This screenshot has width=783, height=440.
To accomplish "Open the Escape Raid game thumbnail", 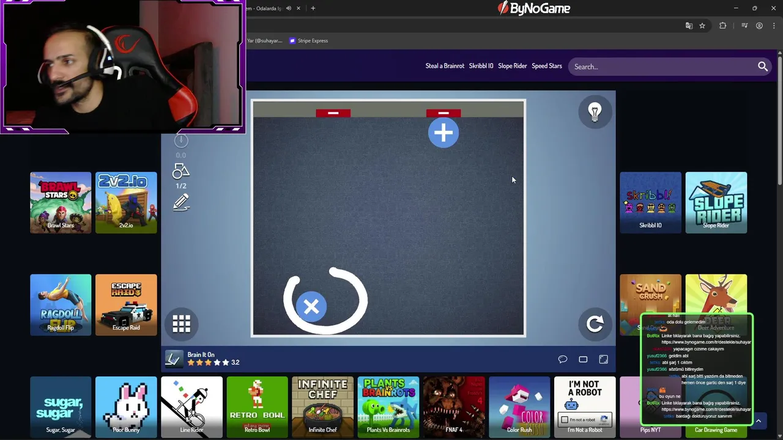I will (126, 305).
